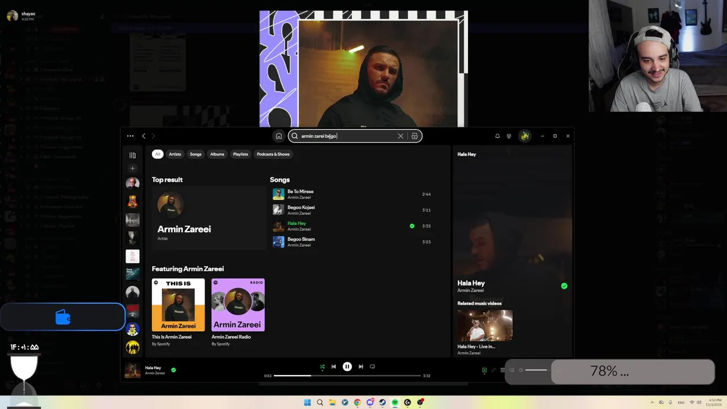Click Be To Mirese album cover

pyautogui.click(x=278, y=194)
